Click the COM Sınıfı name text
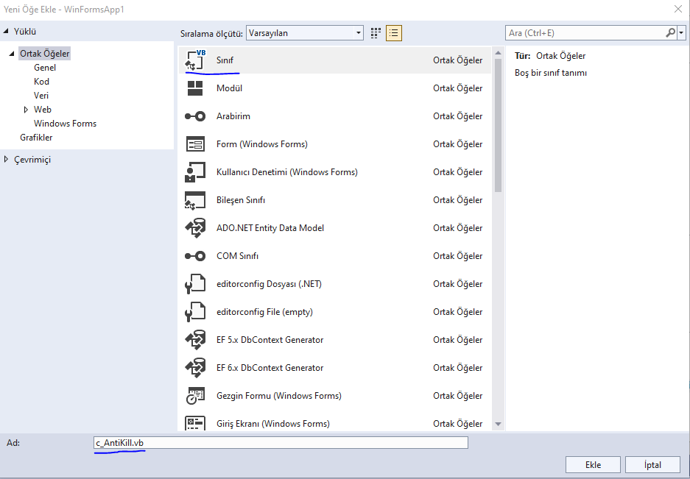This screenshot has height=479, width=690. (x=237, y=256)
